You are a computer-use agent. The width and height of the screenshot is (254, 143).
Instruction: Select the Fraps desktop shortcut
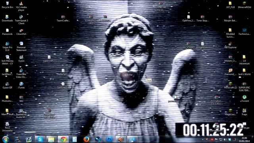pyautogui.click(x=244, y=112)
